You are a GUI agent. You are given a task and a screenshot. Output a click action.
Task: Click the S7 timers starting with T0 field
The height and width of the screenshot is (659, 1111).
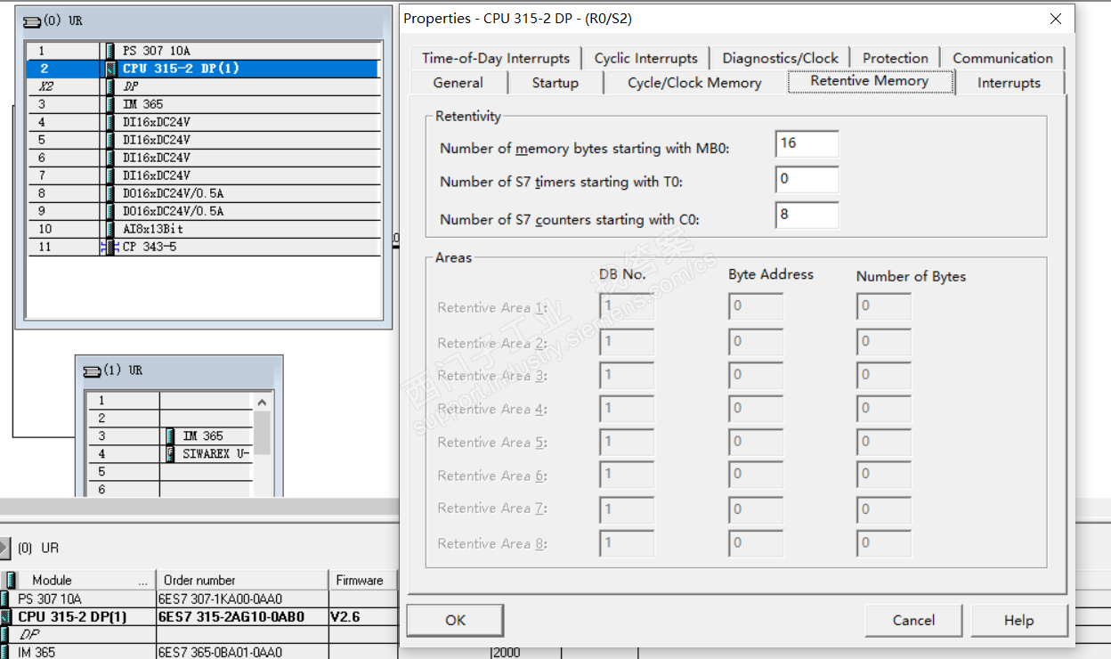click(x=807, y=179)
